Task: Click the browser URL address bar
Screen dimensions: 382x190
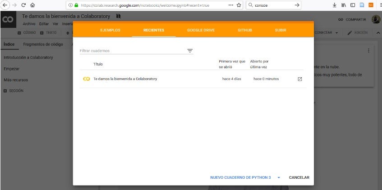Action: tap(155, 5)
